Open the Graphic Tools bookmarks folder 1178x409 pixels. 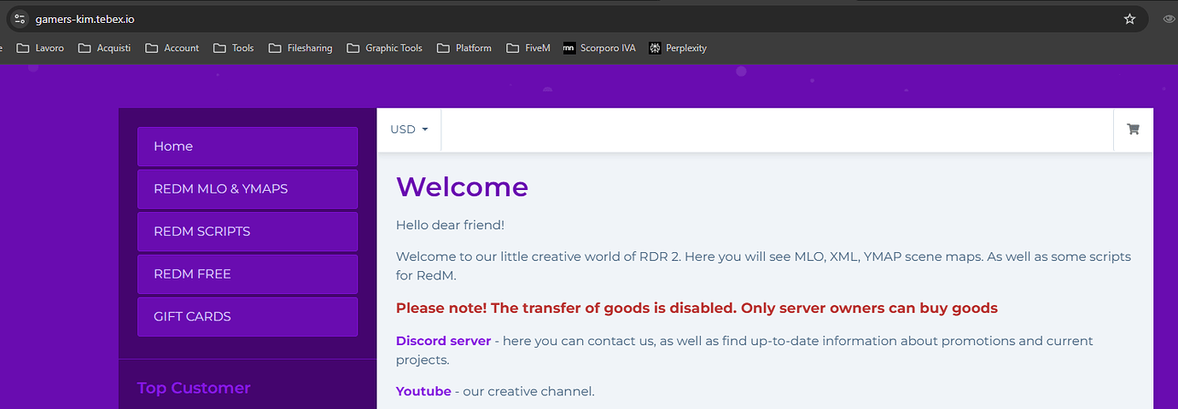[x=385, y=48]
